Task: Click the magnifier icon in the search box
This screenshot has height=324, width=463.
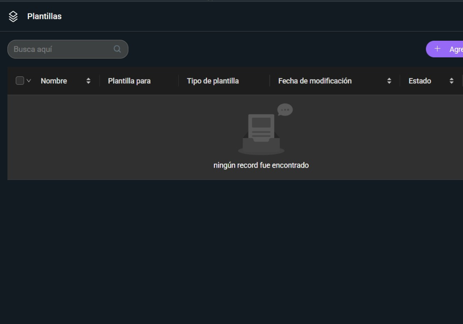Action: tap(117, 49)
